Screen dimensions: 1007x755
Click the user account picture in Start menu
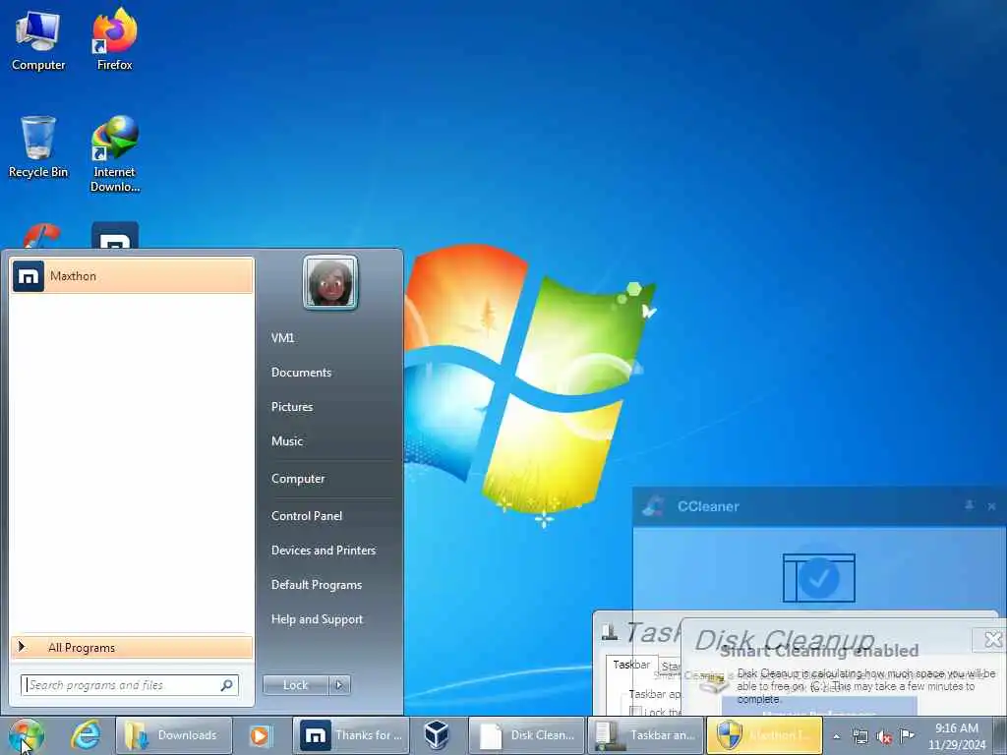330,282
